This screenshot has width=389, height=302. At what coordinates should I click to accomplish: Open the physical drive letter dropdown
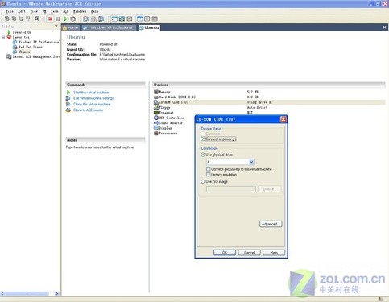(x=251, y=162)
